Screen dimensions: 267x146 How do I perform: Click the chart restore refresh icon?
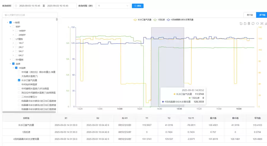click(x=253, y=24)
